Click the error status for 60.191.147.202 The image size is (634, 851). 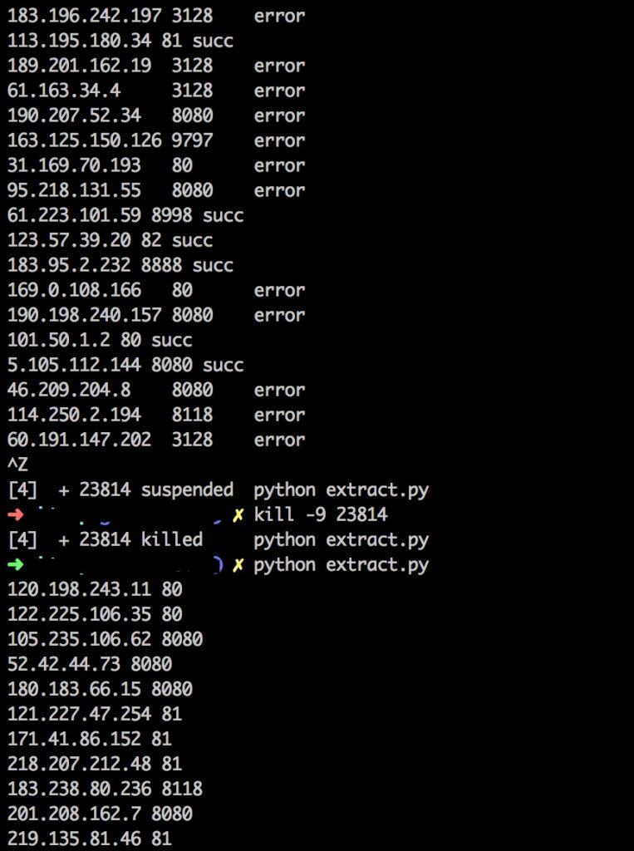point(279,440)
